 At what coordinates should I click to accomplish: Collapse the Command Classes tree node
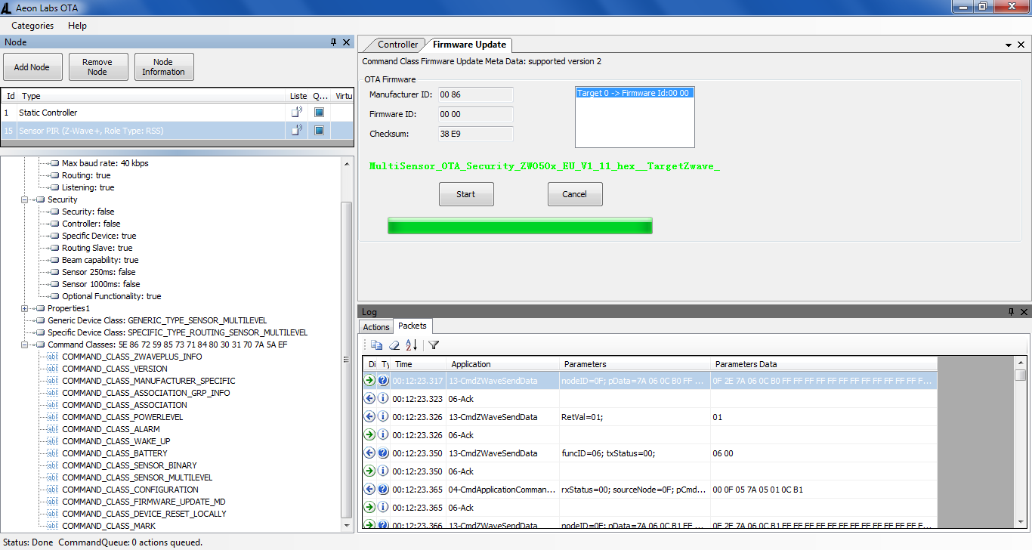point(25,345)
